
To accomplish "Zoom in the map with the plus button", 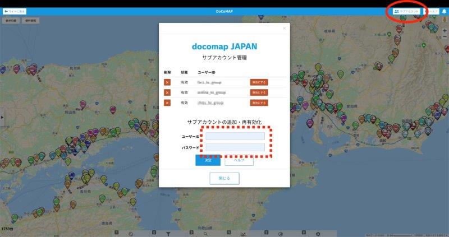I will pos(445,30).
